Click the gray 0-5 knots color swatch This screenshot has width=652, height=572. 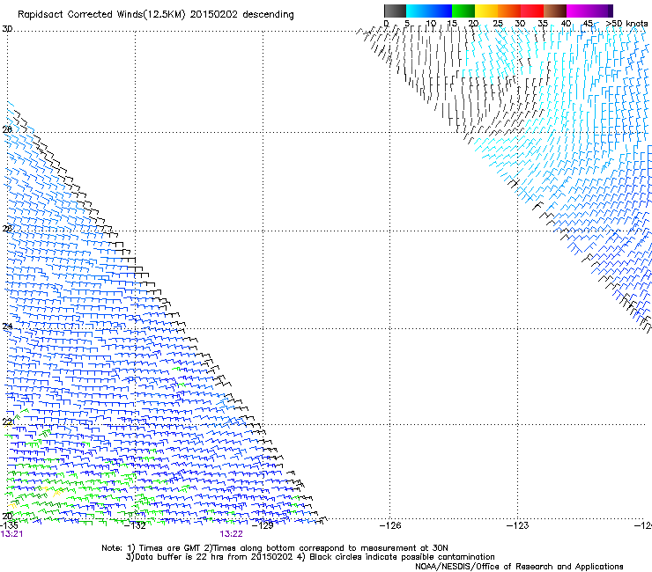click(395, 11)
